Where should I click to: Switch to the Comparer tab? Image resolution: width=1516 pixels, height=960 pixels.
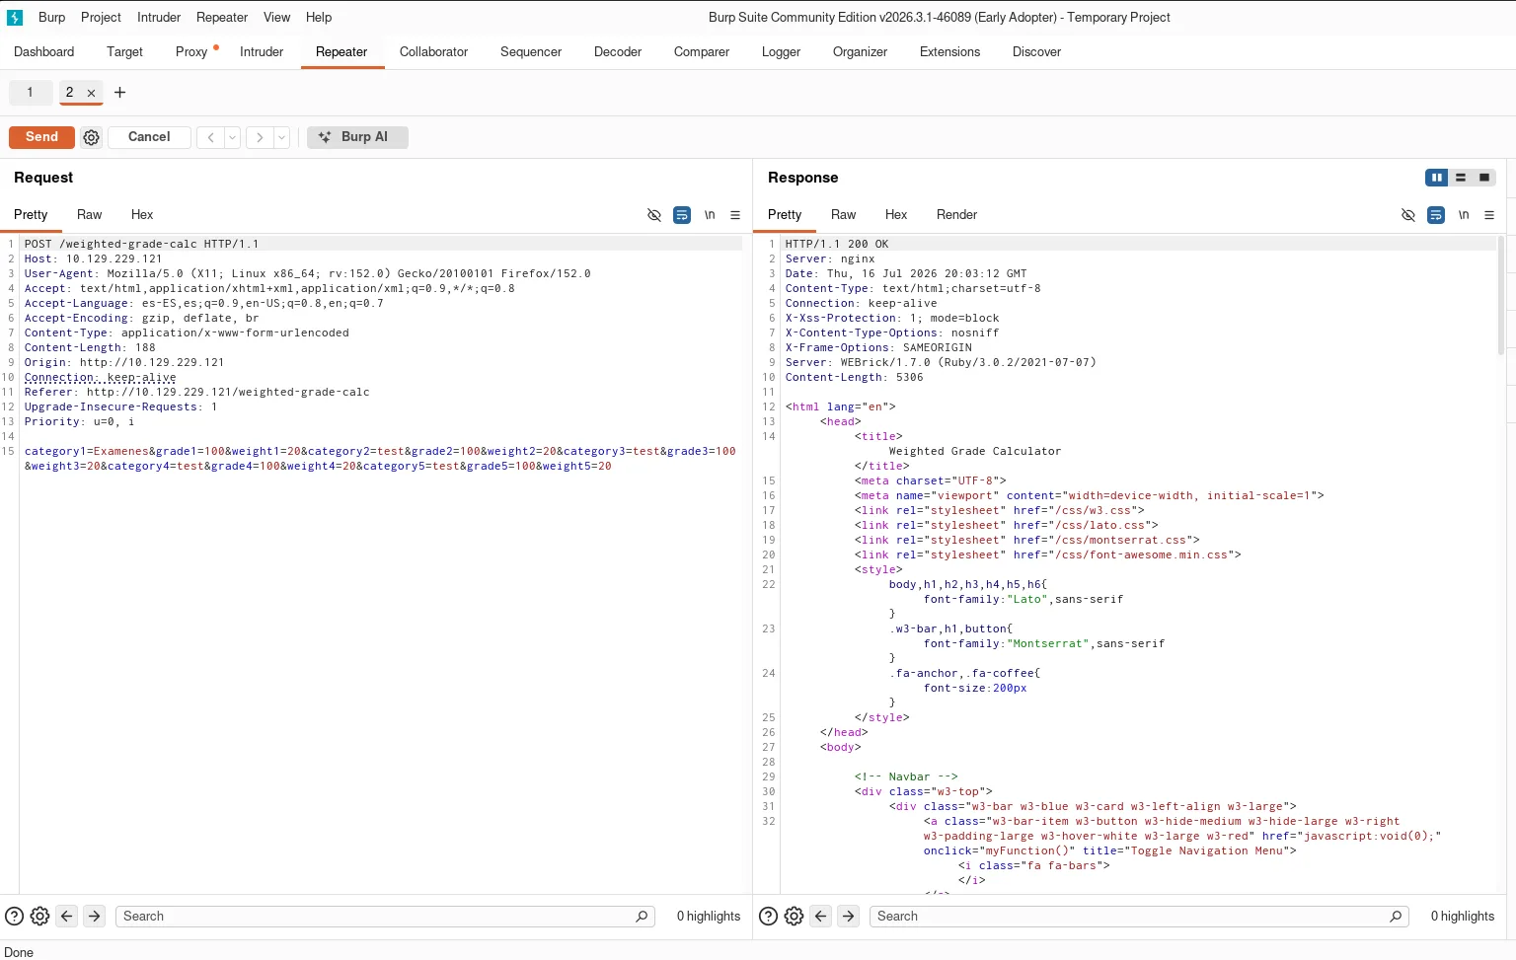tap(702, 52)
